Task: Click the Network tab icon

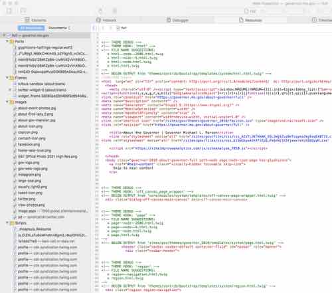Action: pyautogui.click(x=98, y=20)
